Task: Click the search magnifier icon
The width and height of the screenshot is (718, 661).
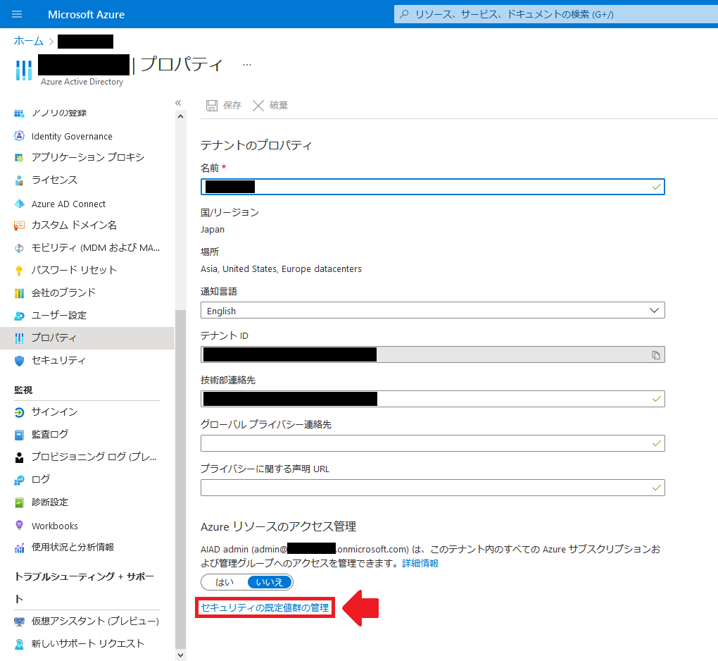Action: 404,14
